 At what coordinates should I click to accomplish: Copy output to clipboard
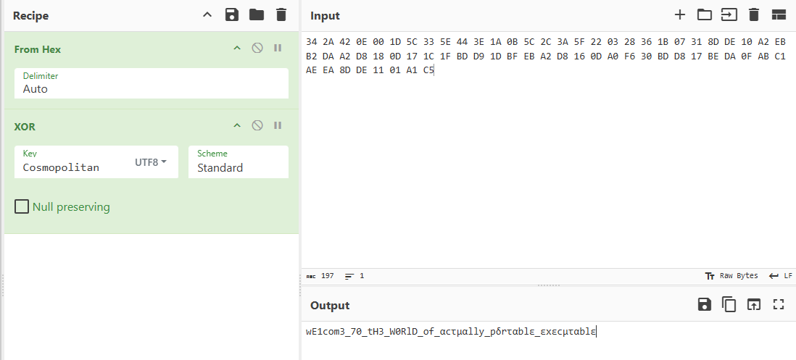729,304
